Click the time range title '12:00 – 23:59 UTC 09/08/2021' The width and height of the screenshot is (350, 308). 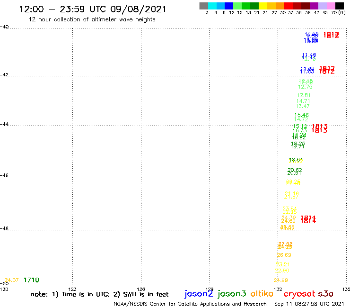[93, 9]
